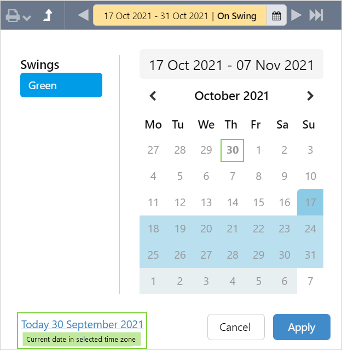Click the October 2021 month title

(x=231, y=96)
